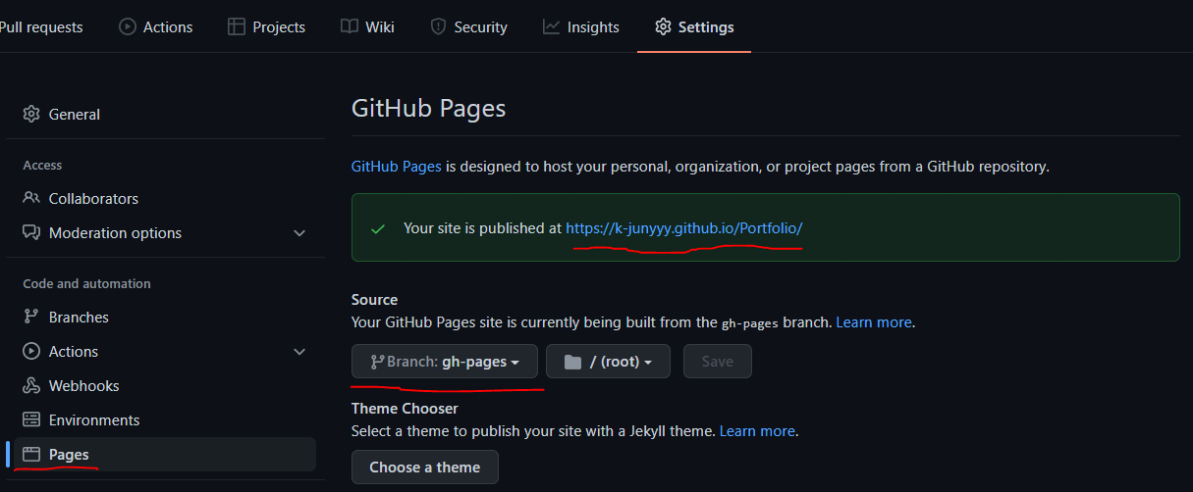Click the Wiki book icon
1193x492 pixels.
pos(350,26)
